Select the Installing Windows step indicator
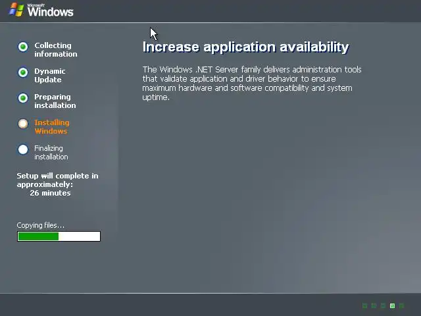Viewport: 421px width, 316px height. tap(23, 124)
